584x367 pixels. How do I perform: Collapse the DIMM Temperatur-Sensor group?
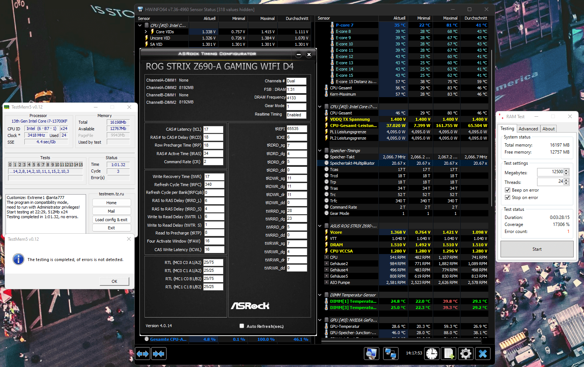320,295
